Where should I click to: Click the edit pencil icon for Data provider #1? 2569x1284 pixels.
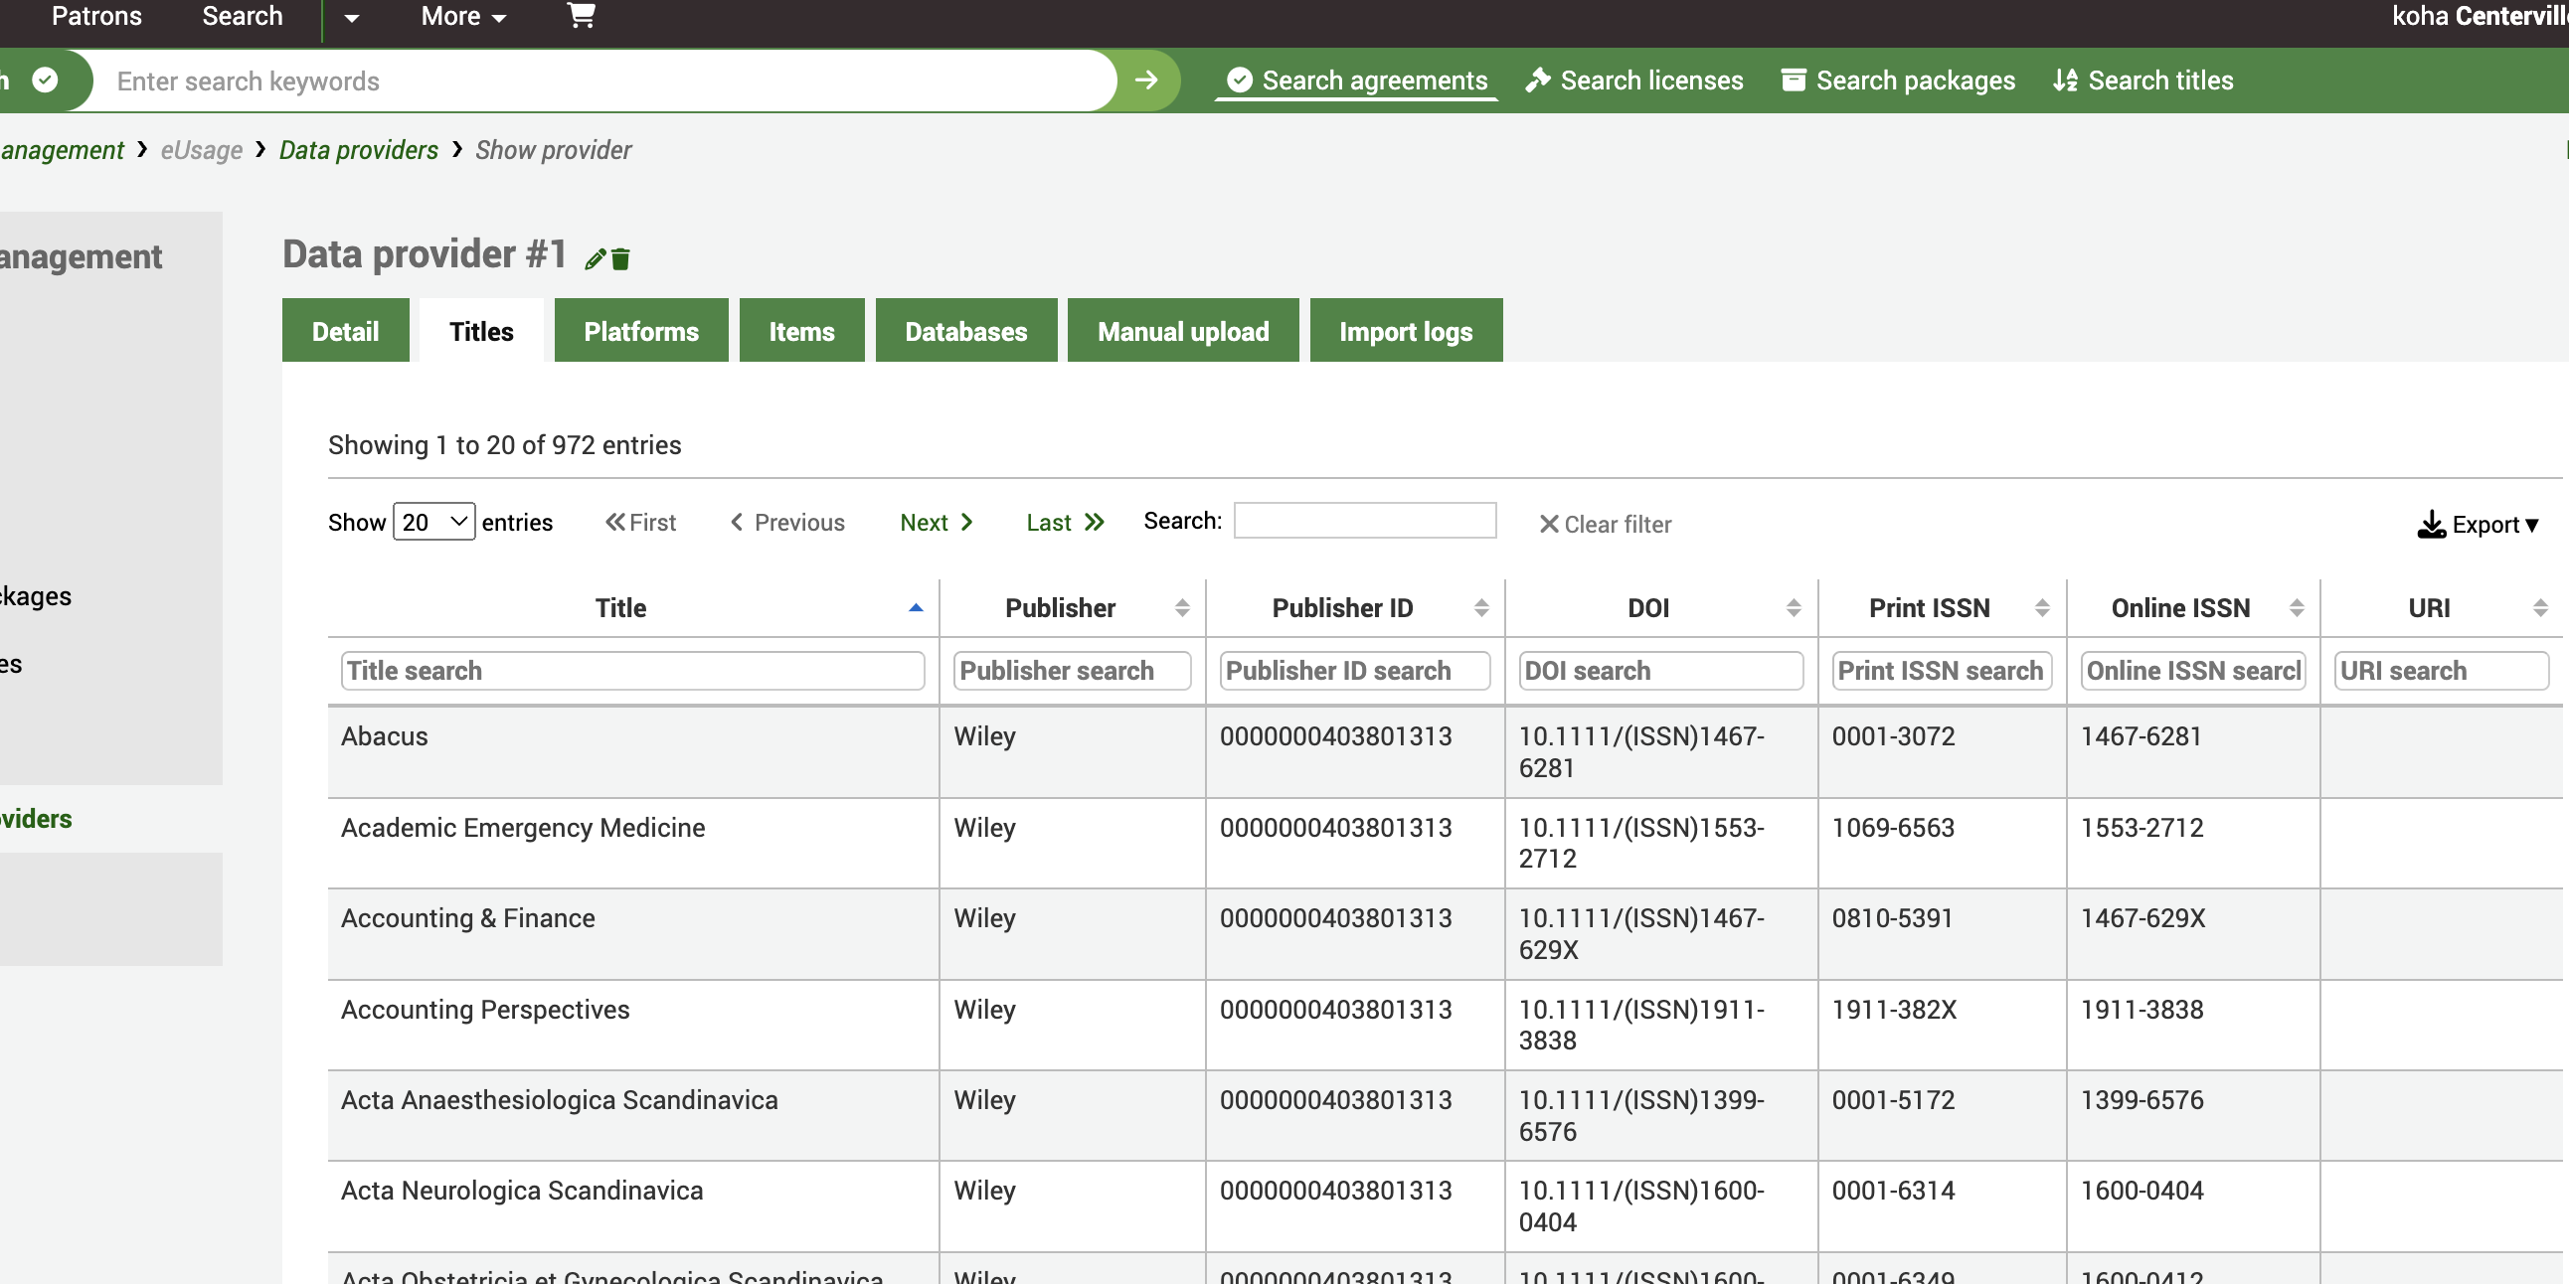595,258
